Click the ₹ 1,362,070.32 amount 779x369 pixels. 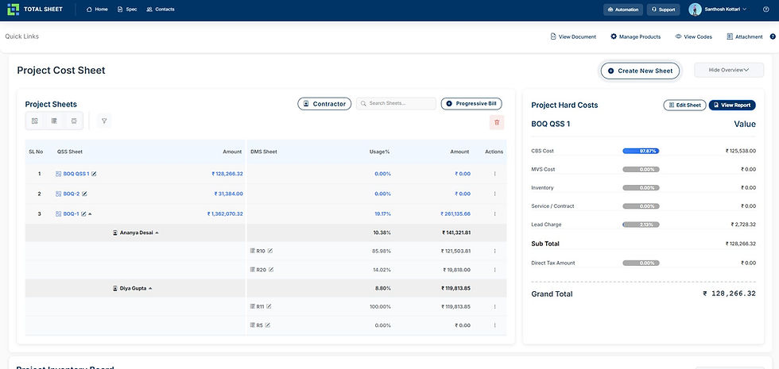[x=225, y=213]
